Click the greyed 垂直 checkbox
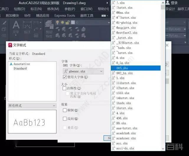Image resolution: width=189 pixels, height=156 pixels. pyautogui.click(x=65, y=127)
